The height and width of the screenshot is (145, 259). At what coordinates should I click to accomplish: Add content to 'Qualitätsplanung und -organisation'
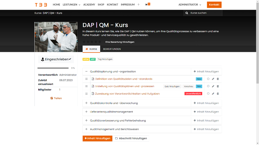click(x=206, y=72)
